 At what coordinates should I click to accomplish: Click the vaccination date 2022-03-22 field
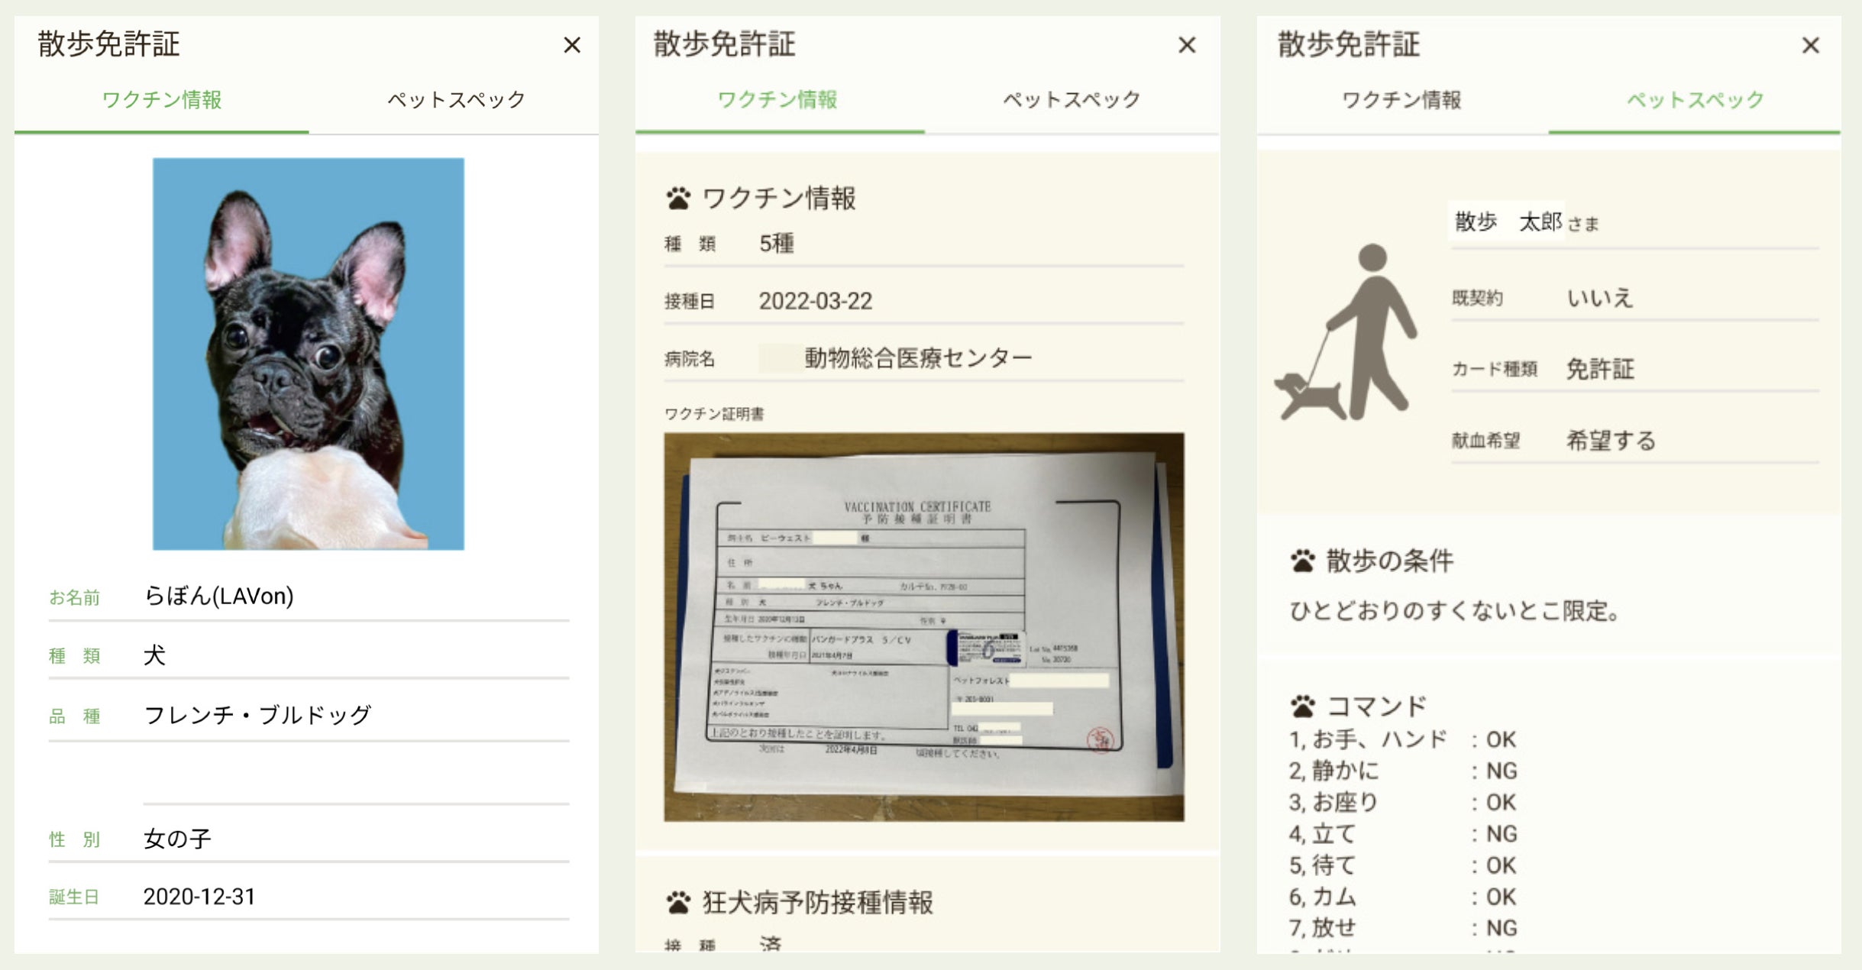tap(815, 302)
